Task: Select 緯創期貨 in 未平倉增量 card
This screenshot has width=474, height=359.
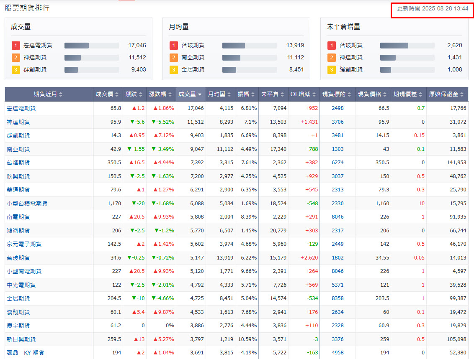Action: point(351,69)
